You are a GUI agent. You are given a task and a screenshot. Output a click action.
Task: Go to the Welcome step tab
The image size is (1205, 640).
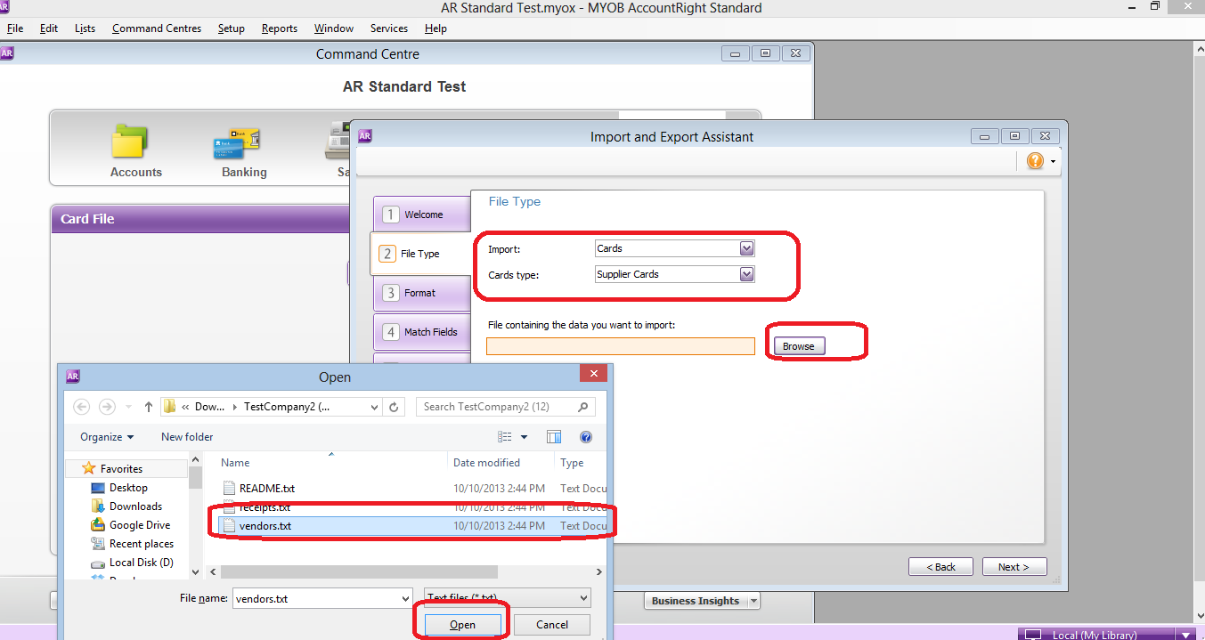[422, 215]
